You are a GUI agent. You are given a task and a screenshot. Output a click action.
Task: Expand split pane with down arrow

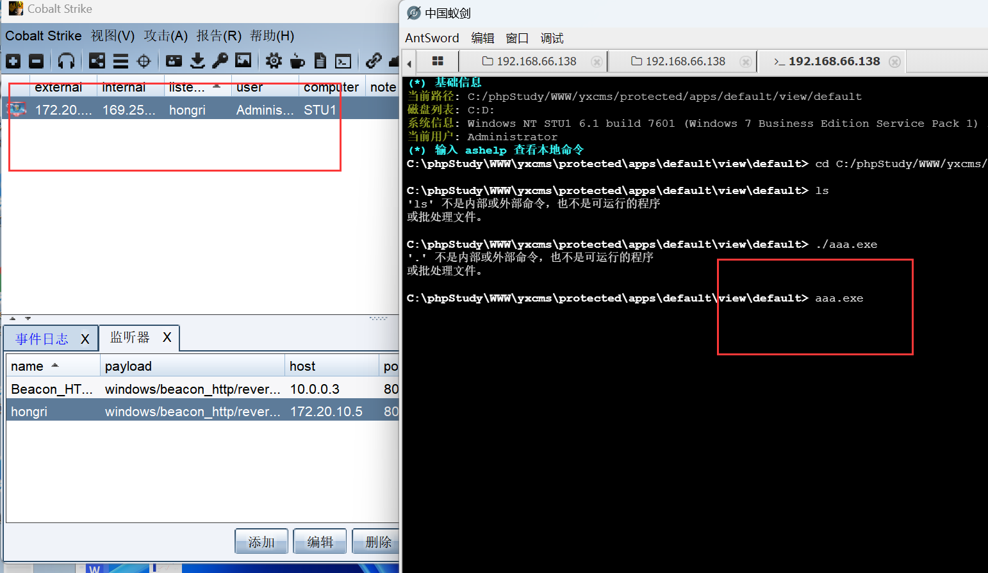pyautogui.click(x=28, y=318)
